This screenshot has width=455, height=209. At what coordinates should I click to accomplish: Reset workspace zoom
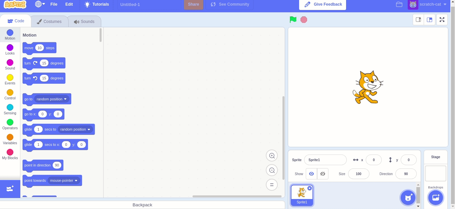pyautogui.click(x=272, y=185)
